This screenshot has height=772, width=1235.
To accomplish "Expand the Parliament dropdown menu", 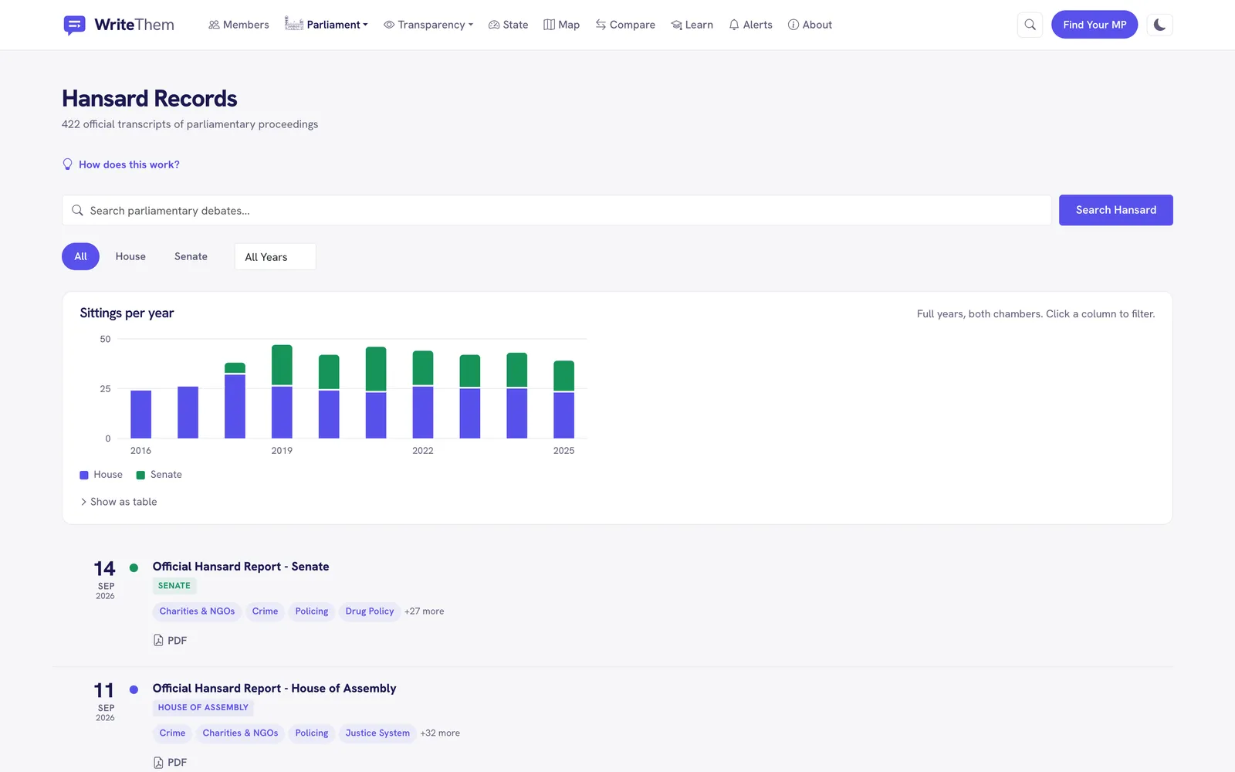I will 326,25.
